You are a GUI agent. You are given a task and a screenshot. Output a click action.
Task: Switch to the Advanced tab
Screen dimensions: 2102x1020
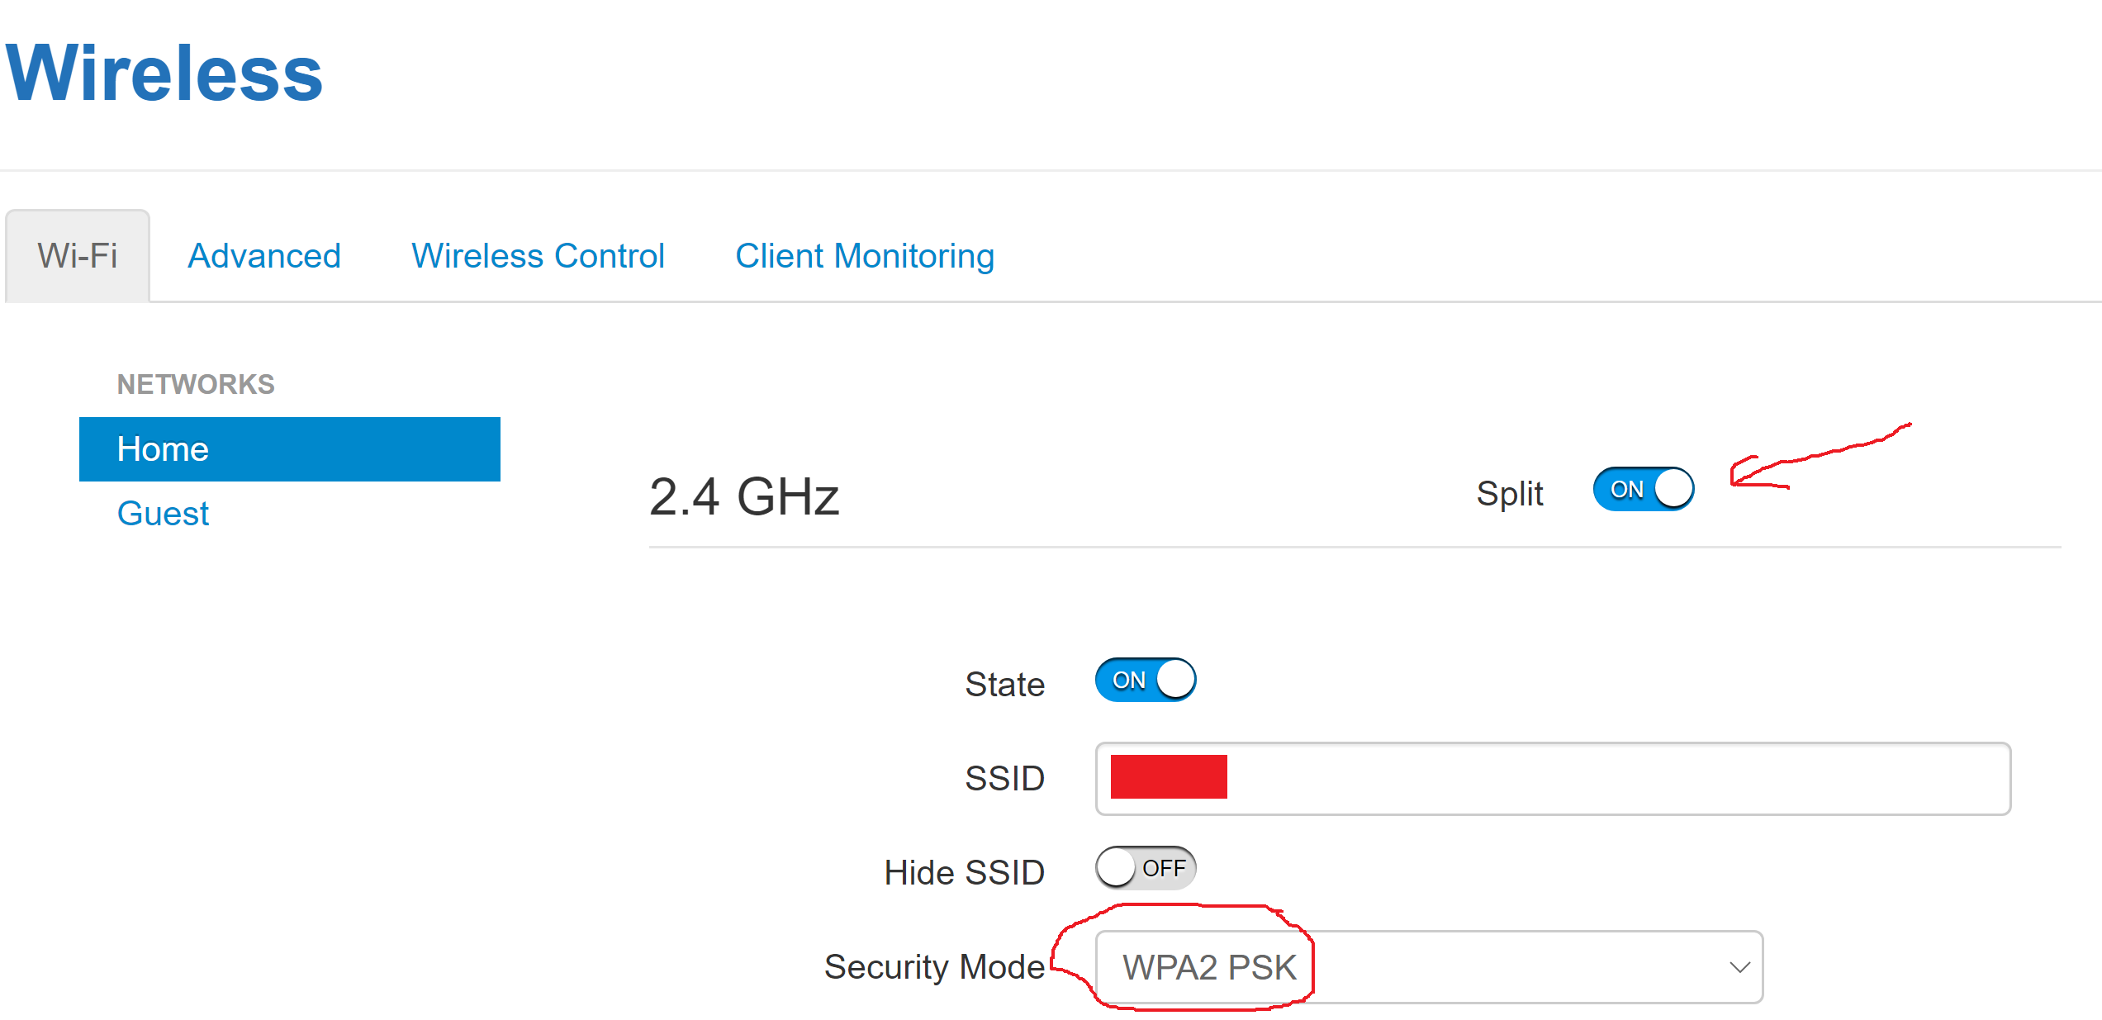[264, 256]
